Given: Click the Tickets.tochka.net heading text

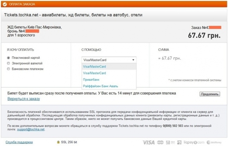Looking at the screenshot, I should [73, 15].
